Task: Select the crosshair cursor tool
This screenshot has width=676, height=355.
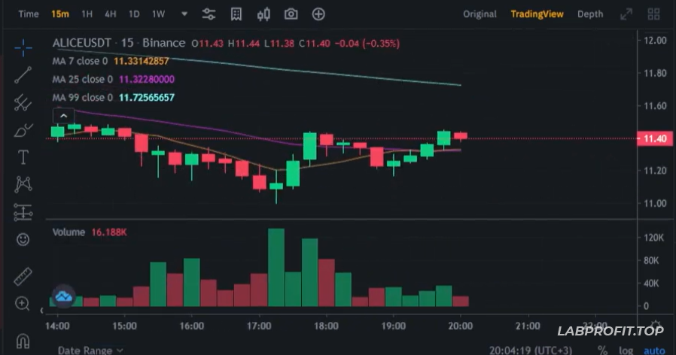Action: pos(23,48)
